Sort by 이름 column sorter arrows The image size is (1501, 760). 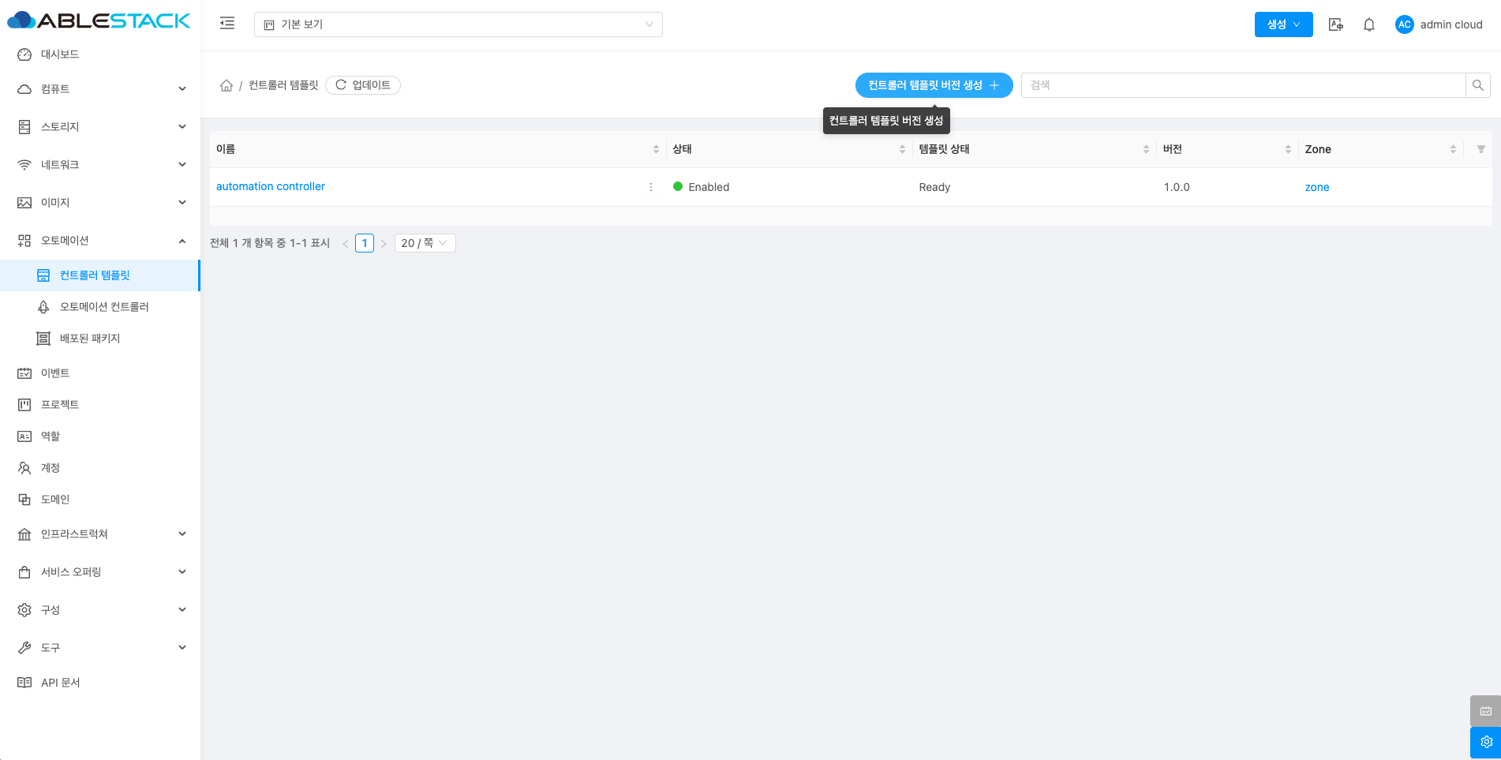pos(656,149)
